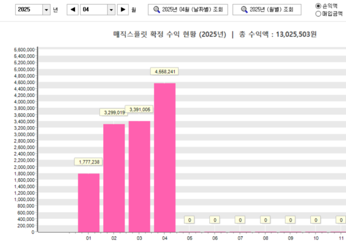Go to next month with right arrow
The height and width of the screenshot is (243, 346).
coord(123,10)
